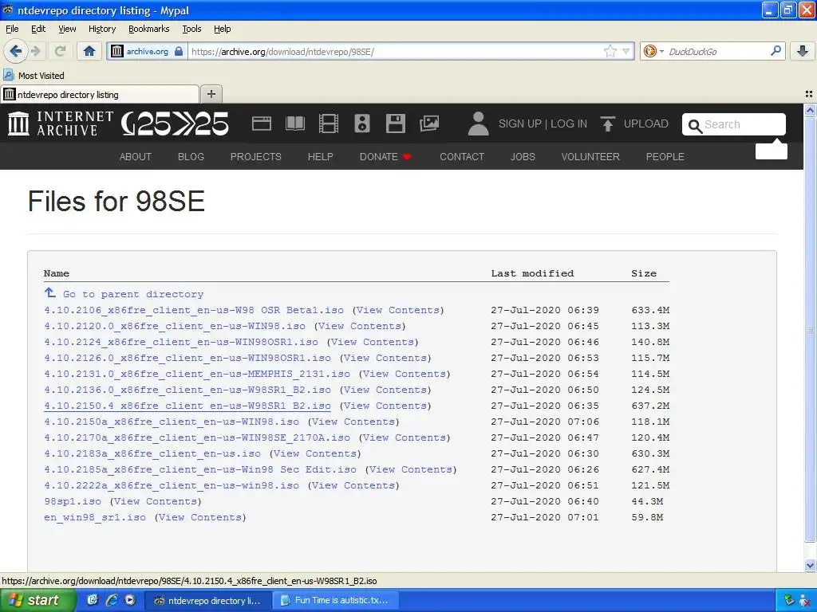Open the JOBS nav link
This screenshot has width=817, height=612.
pos(523,157)
